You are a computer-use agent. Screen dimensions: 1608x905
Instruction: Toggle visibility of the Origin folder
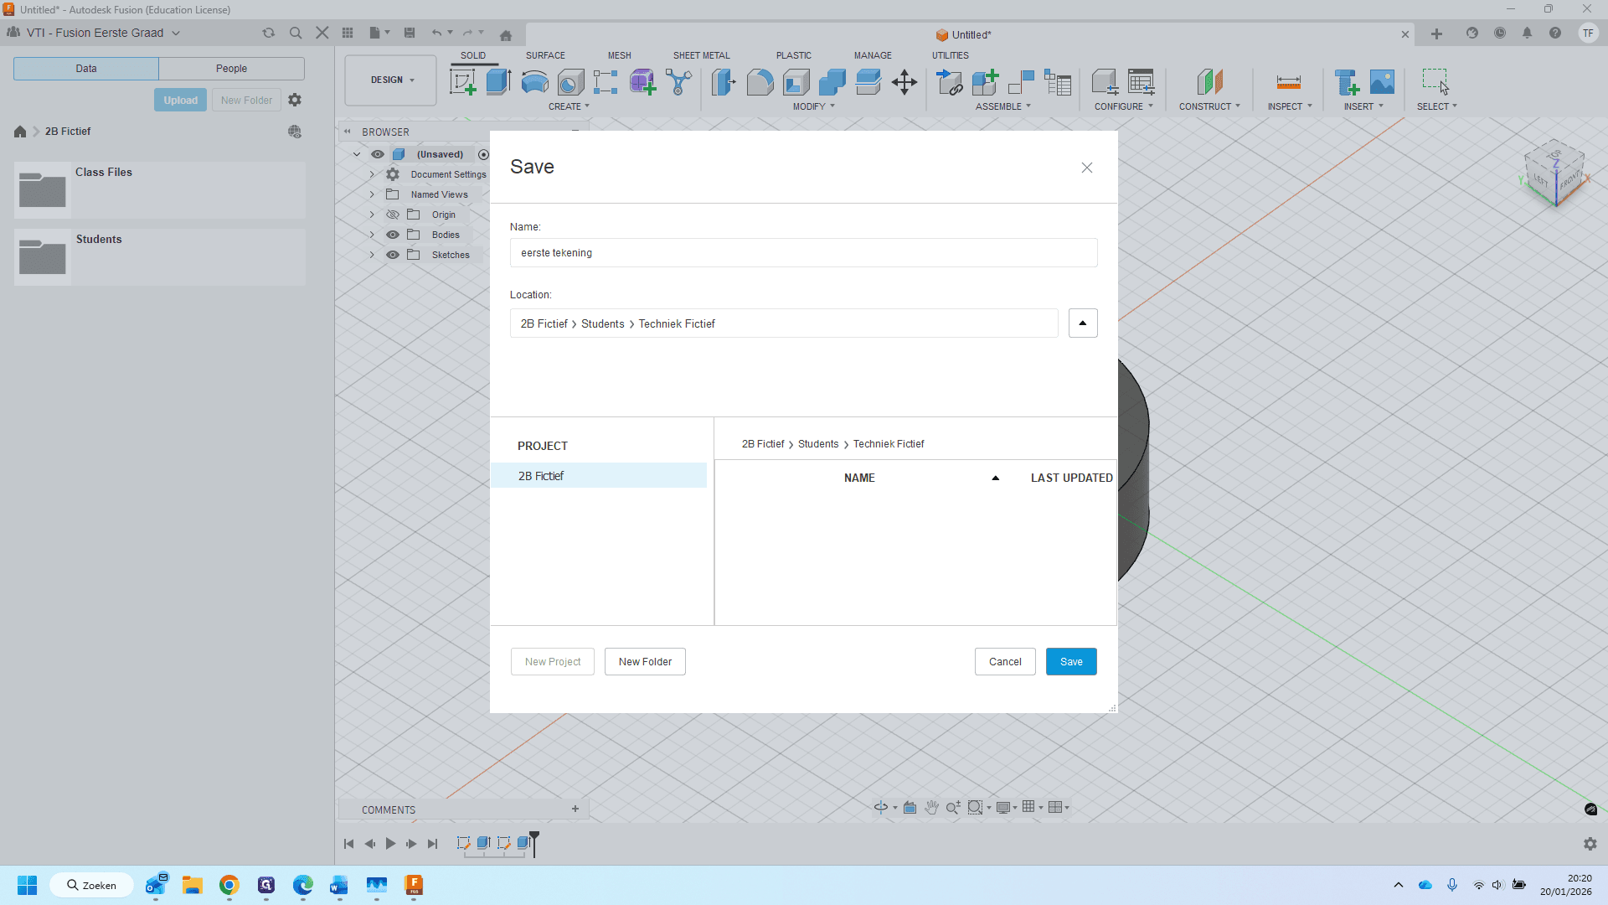[x=392, y=215]
